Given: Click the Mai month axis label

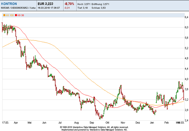Looking at the screenshot, I should (x=30, y=123).
